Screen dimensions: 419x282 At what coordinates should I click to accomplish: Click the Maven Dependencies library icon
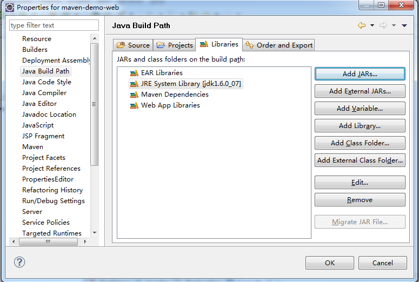[x=134, y=95]
